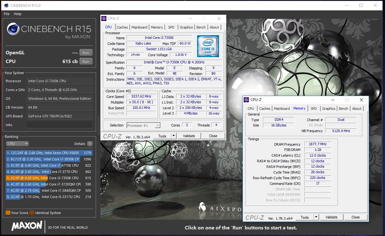Click Validate in memory CPU-Z window
The width and height of the screenshot is (385, 236).
coord(331,217)
